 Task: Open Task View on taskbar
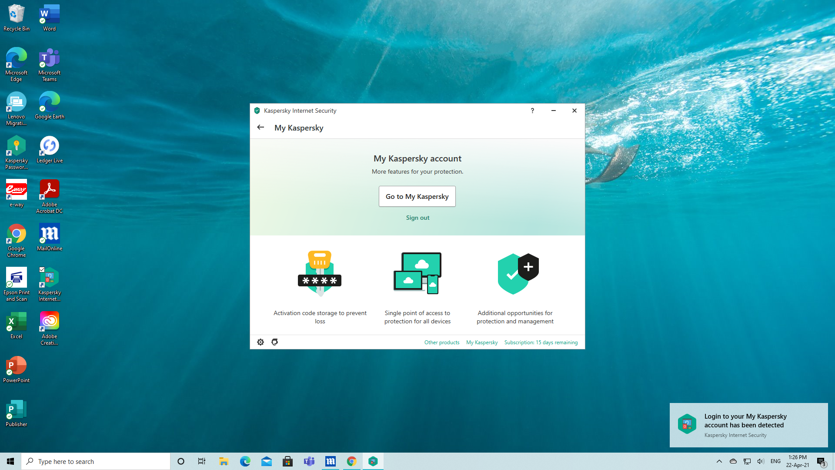(202, 461)
